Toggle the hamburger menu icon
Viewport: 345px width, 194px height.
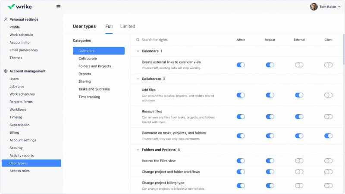[58, 6]
